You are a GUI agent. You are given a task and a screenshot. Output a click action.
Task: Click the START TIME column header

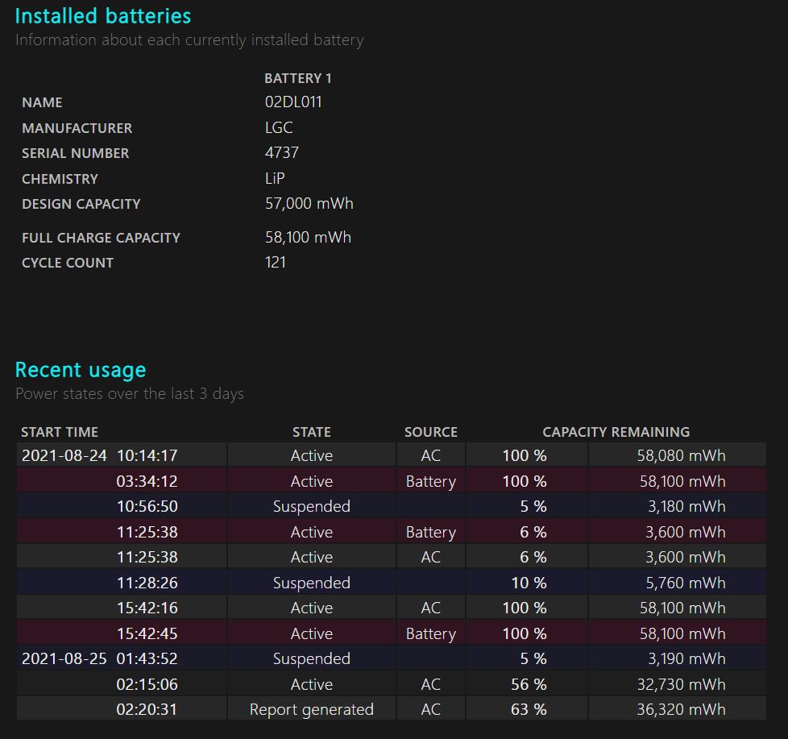(60, 432)
